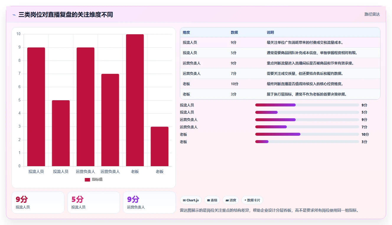Image resolution: width=392 pixels, height=225 pixels.
Task: Click the 7分 cell in the table
Action: coord(234,74)
